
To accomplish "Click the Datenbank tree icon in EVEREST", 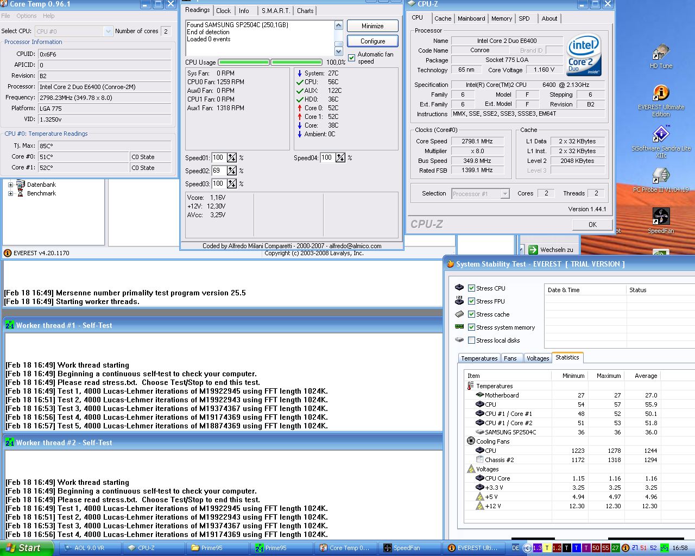I will [21, 184].
